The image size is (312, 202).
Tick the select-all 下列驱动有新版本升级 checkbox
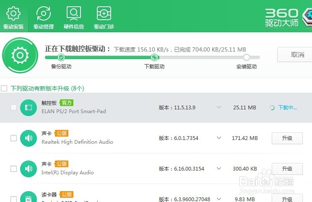pos(4,88)
